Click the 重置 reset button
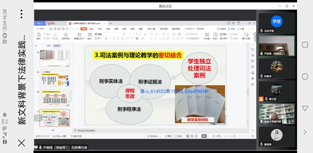313x153 pixels. click(98, 34)
